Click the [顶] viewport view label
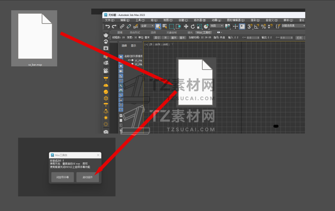 (x=151, y=44)
